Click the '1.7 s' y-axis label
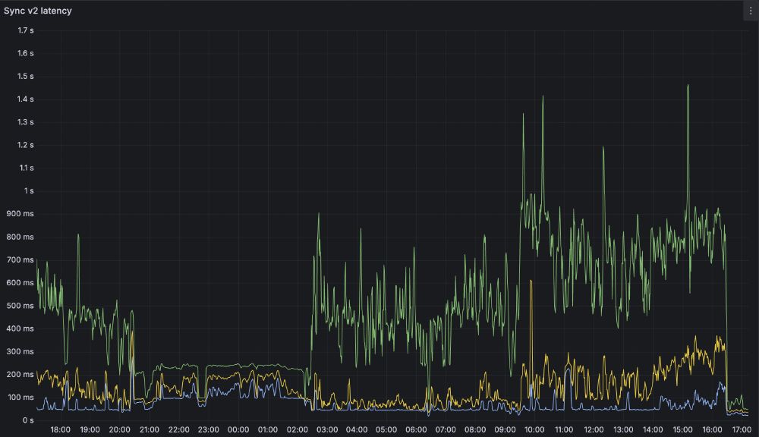759x437 pixels. pos(26,30)
